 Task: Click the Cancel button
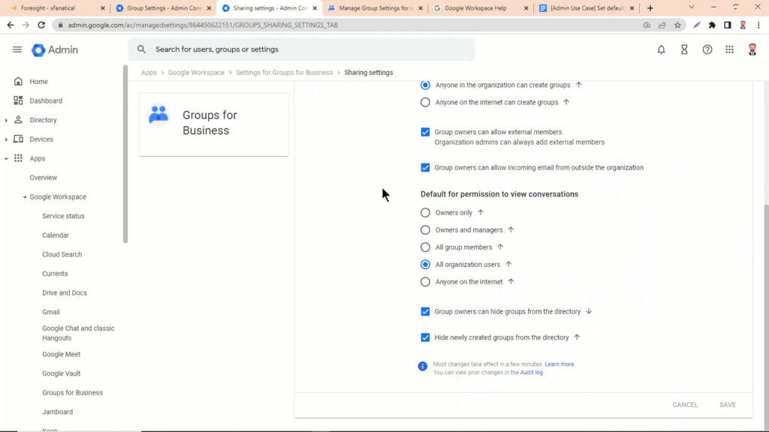[685, 404]
